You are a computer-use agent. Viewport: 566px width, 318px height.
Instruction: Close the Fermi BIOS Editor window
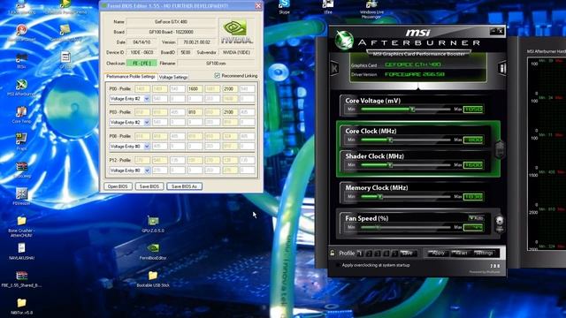pos(258,6)
